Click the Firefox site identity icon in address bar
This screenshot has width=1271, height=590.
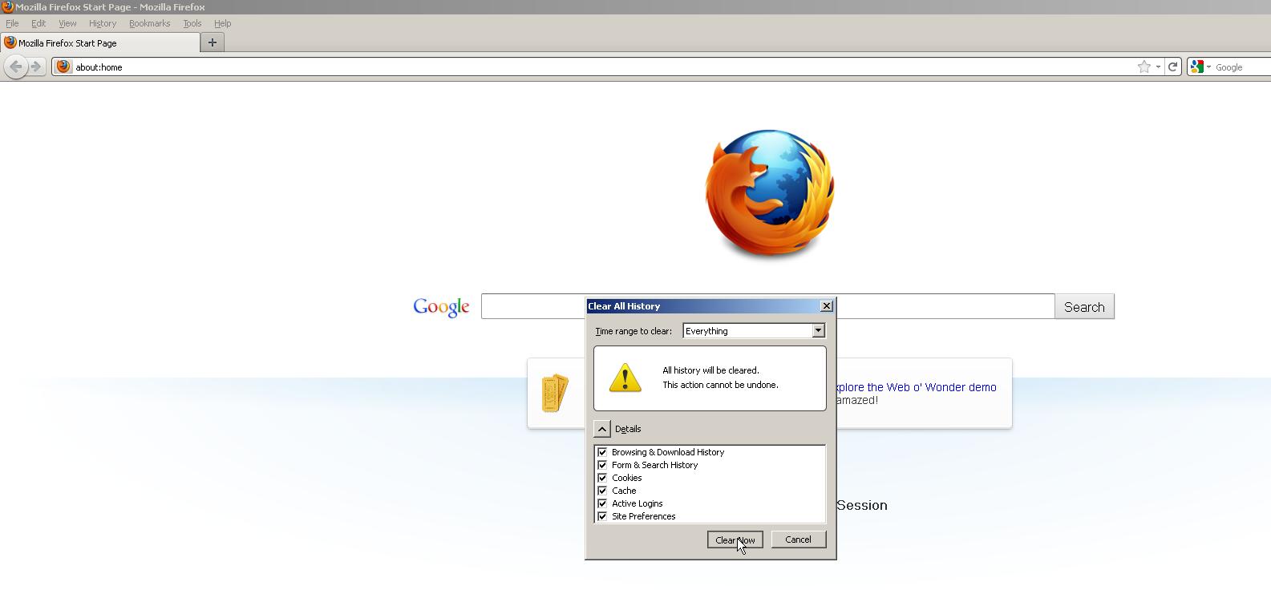coord(63,67)
